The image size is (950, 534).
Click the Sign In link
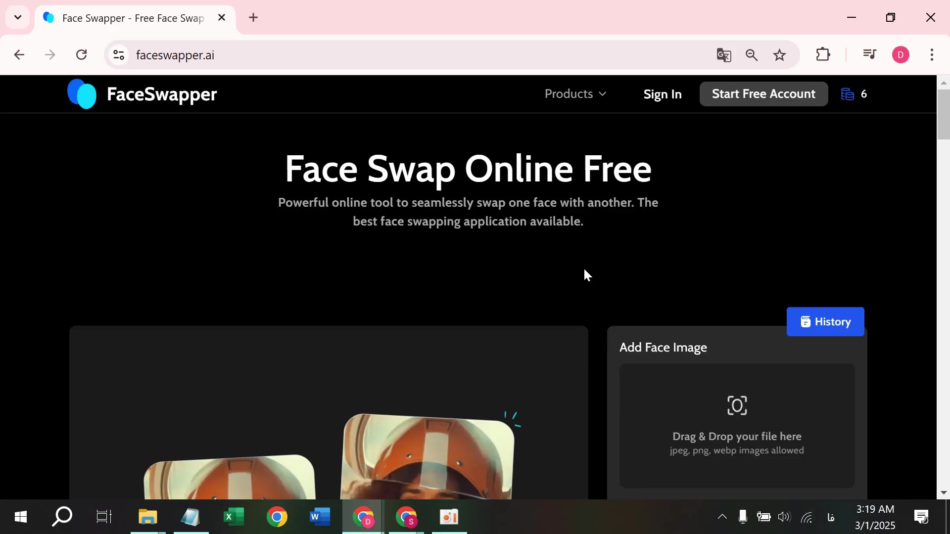[x=663, y=94]
